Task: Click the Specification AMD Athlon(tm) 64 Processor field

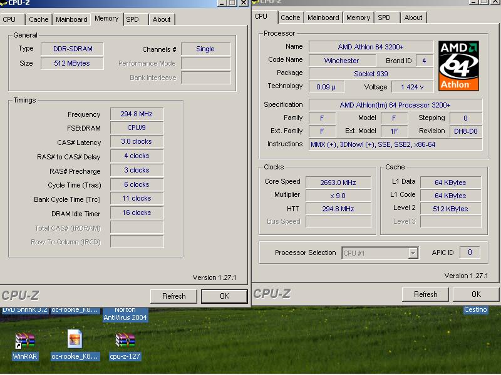Action: (395, 105)
